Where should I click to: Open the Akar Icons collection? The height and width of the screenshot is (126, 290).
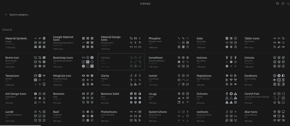click(264, 116)
